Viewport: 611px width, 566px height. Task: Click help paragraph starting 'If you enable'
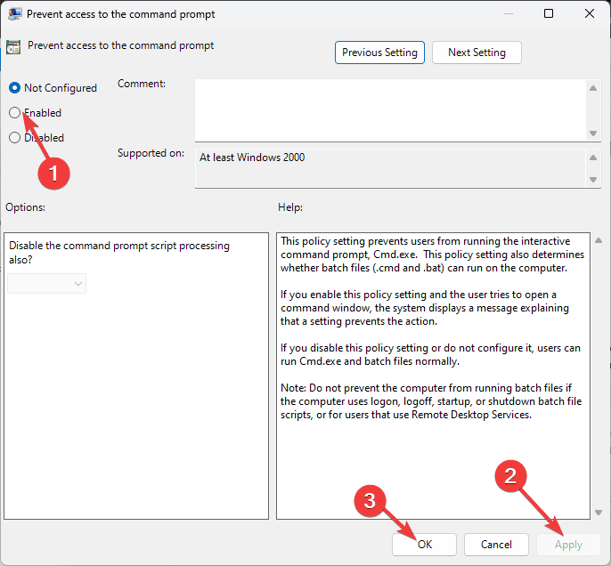tap(424, 308)
